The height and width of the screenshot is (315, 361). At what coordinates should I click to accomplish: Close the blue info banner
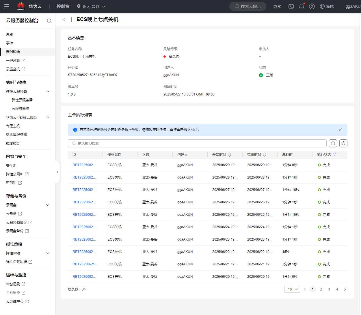340,130
